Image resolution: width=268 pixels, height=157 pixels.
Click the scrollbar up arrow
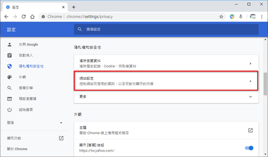[x=265, y=40]
